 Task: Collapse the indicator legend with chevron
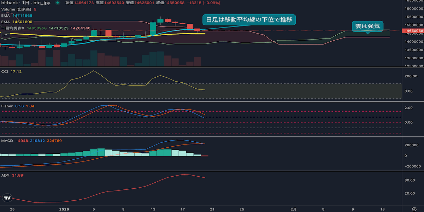[5, 34]
